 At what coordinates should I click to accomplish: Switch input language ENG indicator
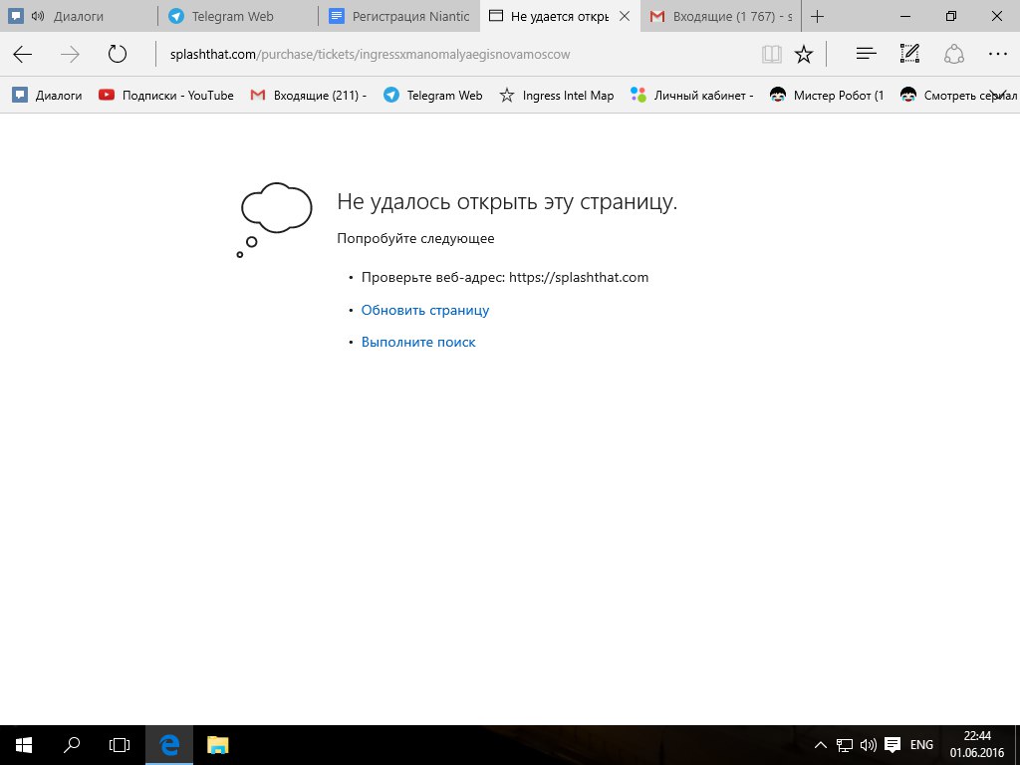click(x=921, y=745)
